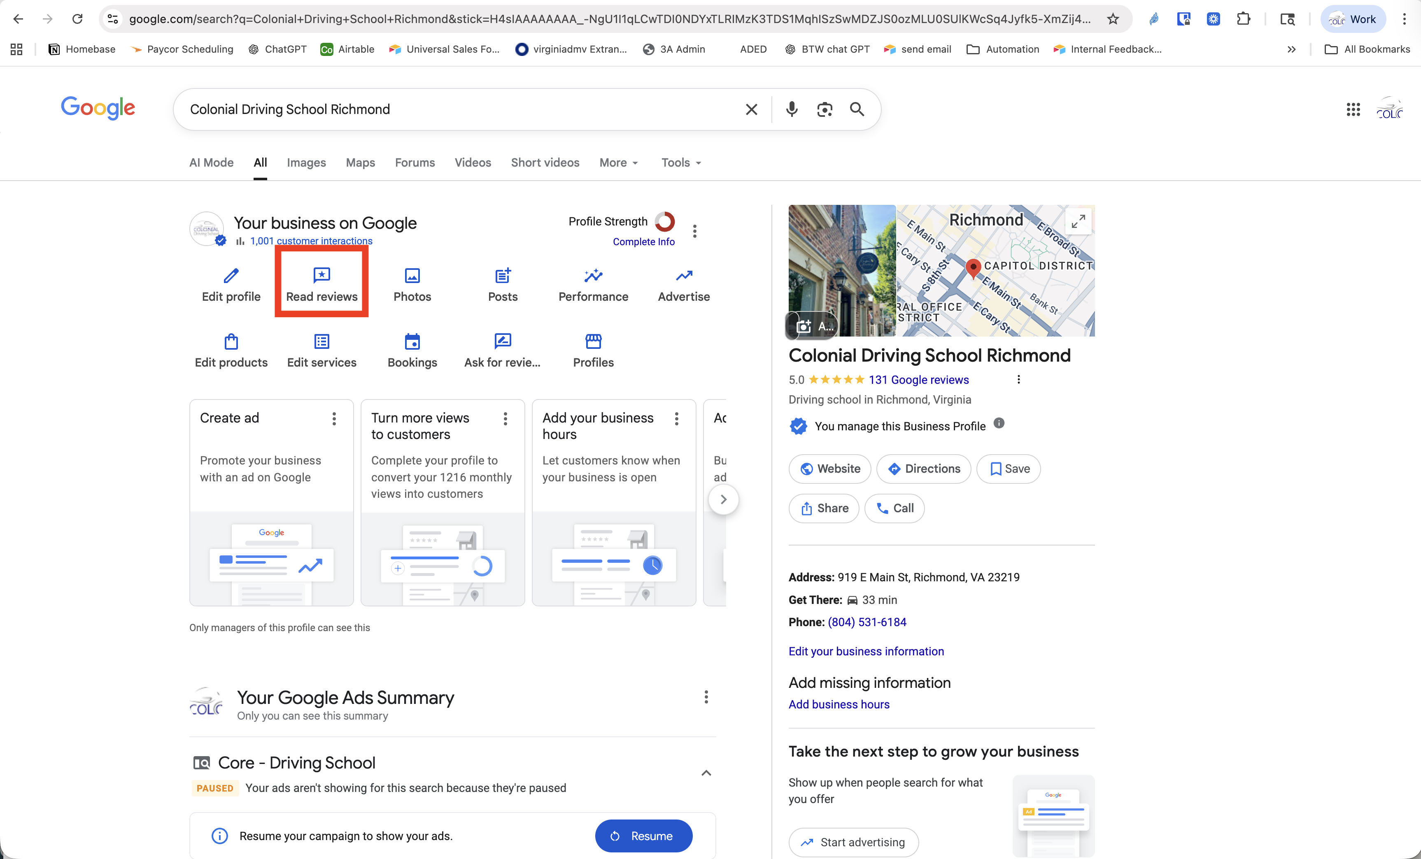Save the business with Save button
Viewport: 1421px width, 859px height.
(1008, 469)
